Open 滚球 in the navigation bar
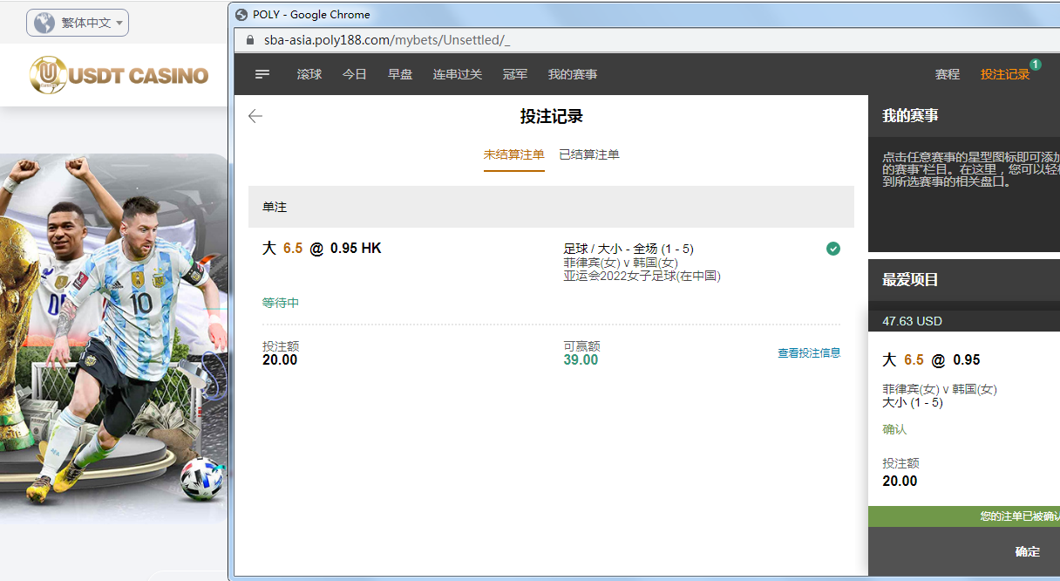Image resolution: width=1060 pixels, height=581 pixels. [309, 74]
